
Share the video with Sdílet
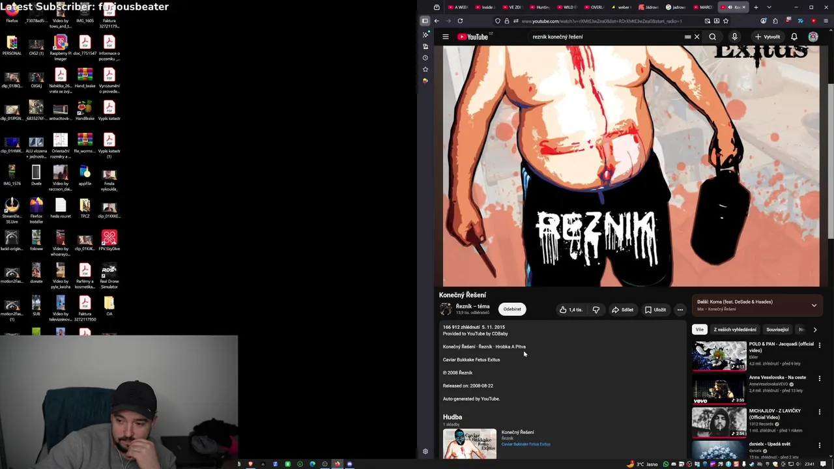coord(622,310)
